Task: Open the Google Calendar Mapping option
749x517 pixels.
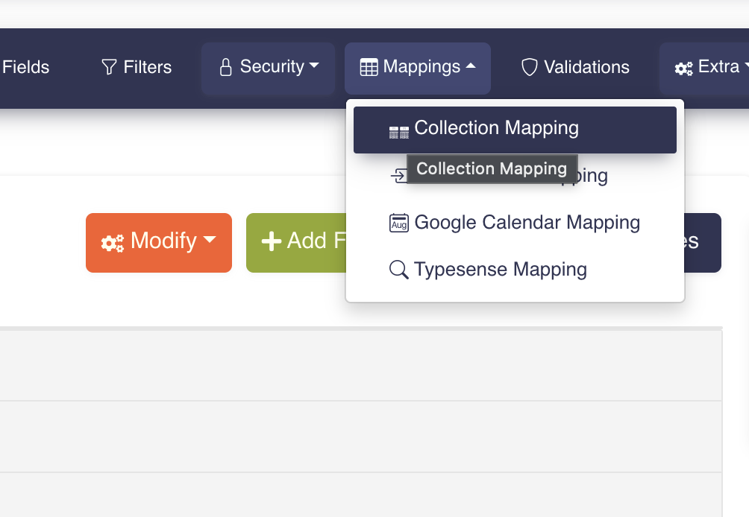Action: [527, 223]
